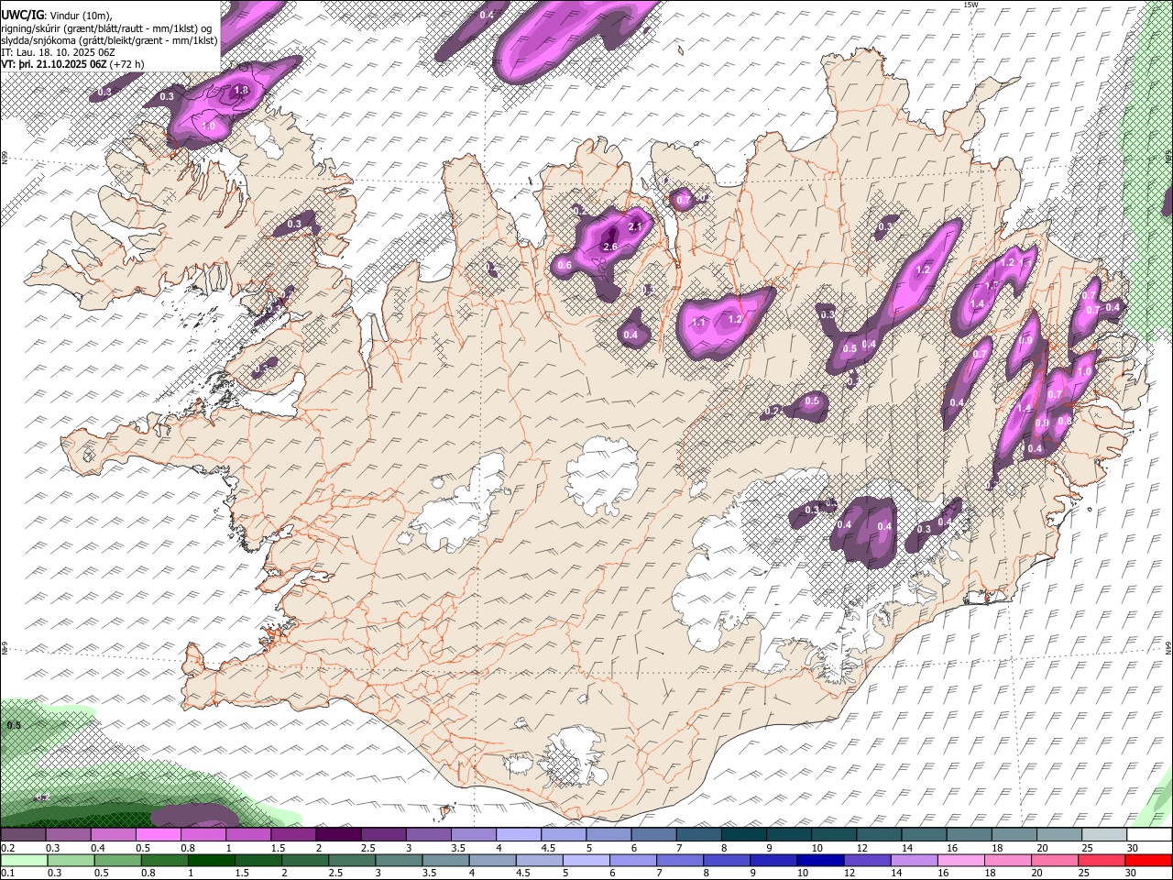The width and height of the screenshot is (1173, 880).
Task: Click the 'UWC/IG' title text
Action: click(22, 15)
